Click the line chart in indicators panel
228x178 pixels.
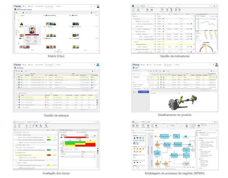click(x=207, y=23)
